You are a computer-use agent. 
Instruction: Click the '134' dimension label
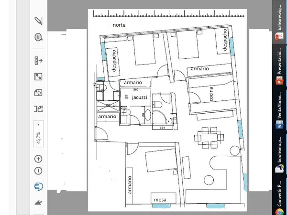tap(162, 128)
